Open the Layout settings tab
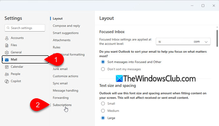 (x=58, y=18)
